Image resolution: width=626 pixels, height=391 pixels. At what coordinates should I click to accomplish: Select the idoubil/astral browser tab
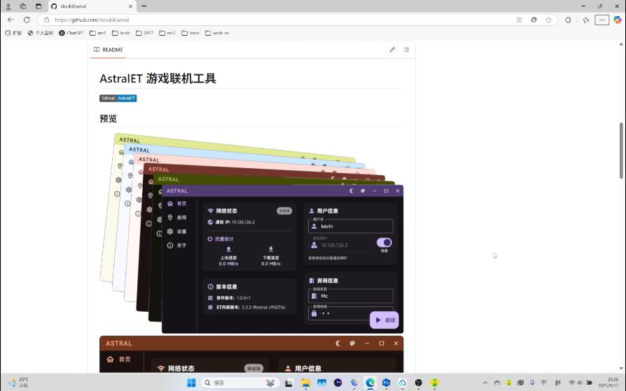(x=92, y=6)
